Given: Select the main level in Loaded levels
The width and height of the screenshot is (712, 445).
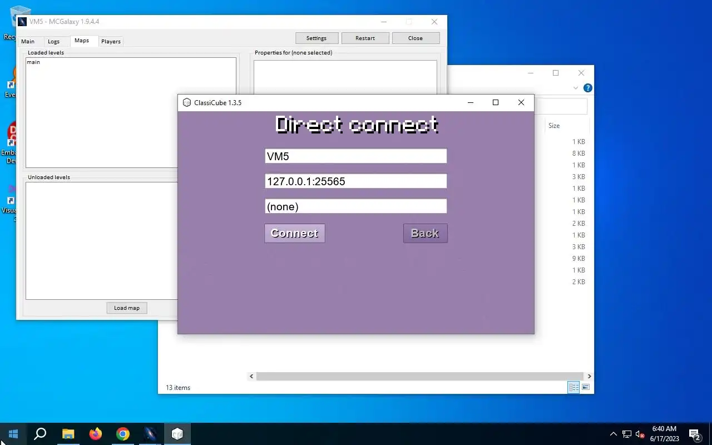Looking at the screenshot, I should [33, 62].
